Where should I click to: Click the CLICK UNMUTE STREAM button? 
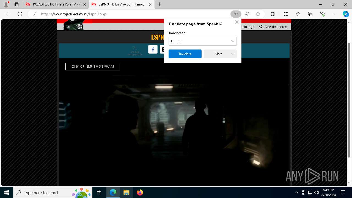93,67
